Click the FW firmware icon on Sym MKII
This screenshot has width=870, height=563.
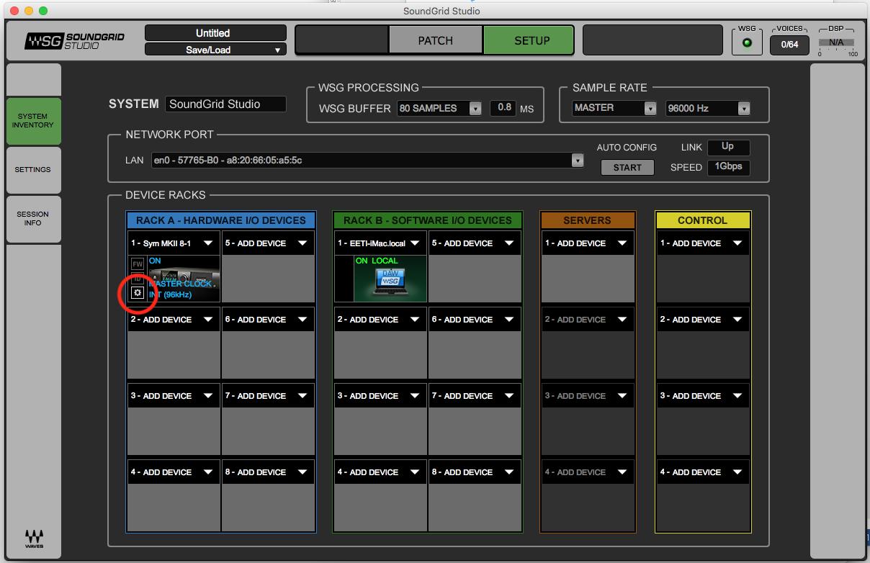[x=137, y=264]
